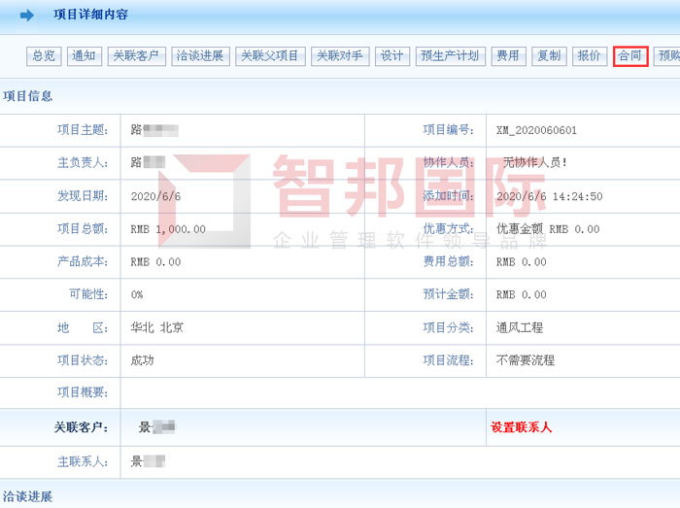Click the partially visible 预购 button

click(667, 56)
